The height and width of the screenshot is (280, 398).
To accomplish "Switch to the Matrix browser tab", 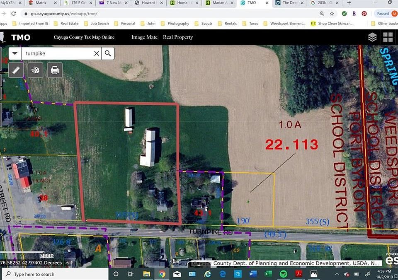I will point(42,3).
